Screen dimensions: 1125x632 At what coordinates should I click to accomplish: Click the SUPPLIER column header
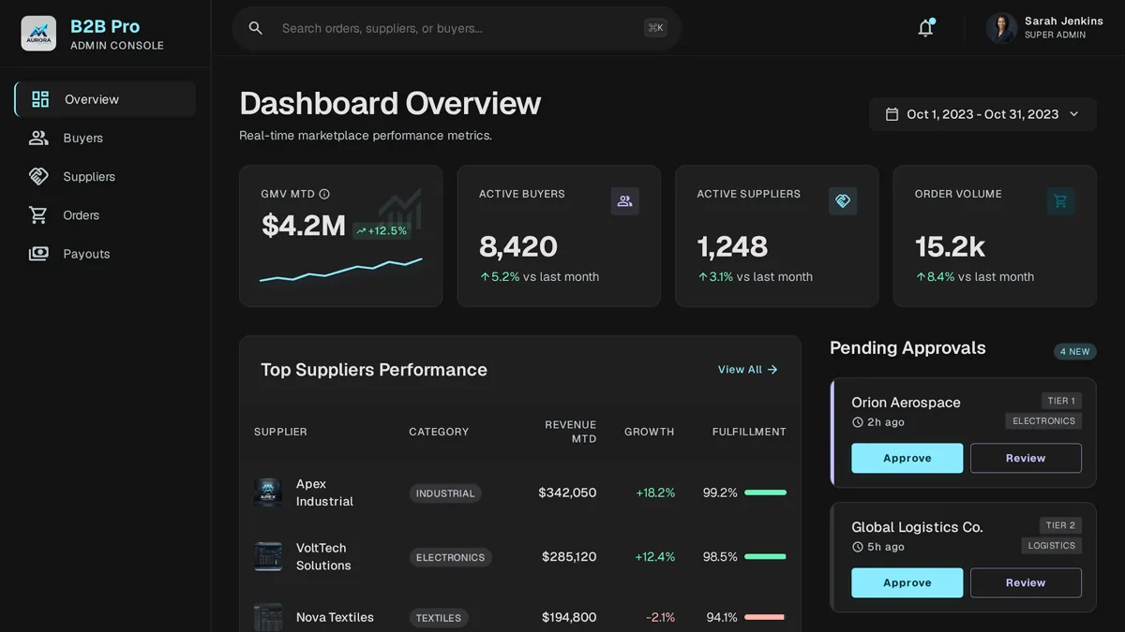pyautogui.click(x=280, y=432)
